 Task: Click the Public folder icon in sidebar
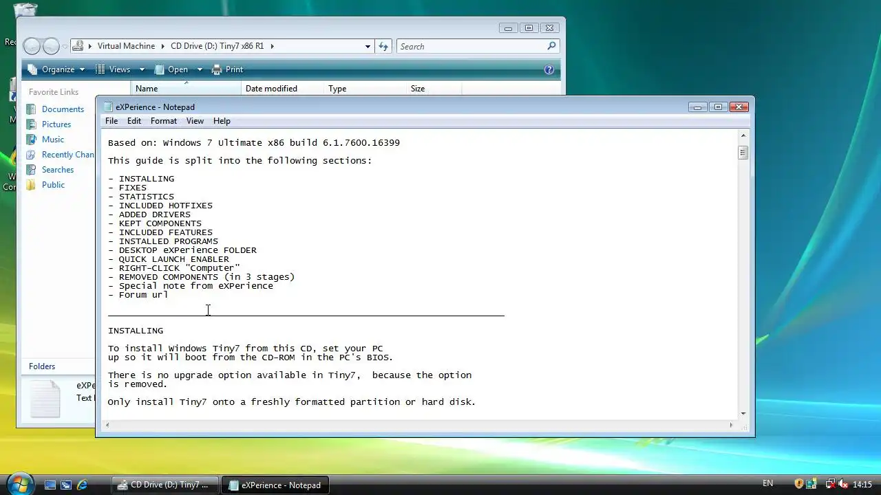point(31,185)
